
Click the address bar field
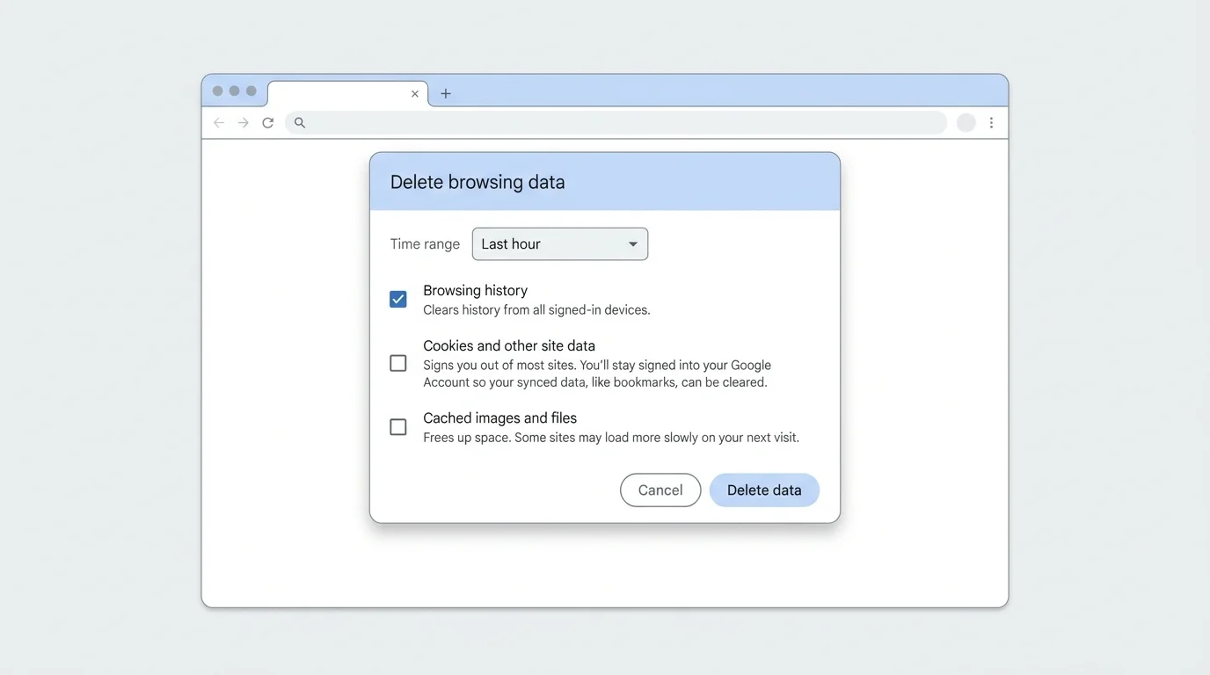coord(616,123)
